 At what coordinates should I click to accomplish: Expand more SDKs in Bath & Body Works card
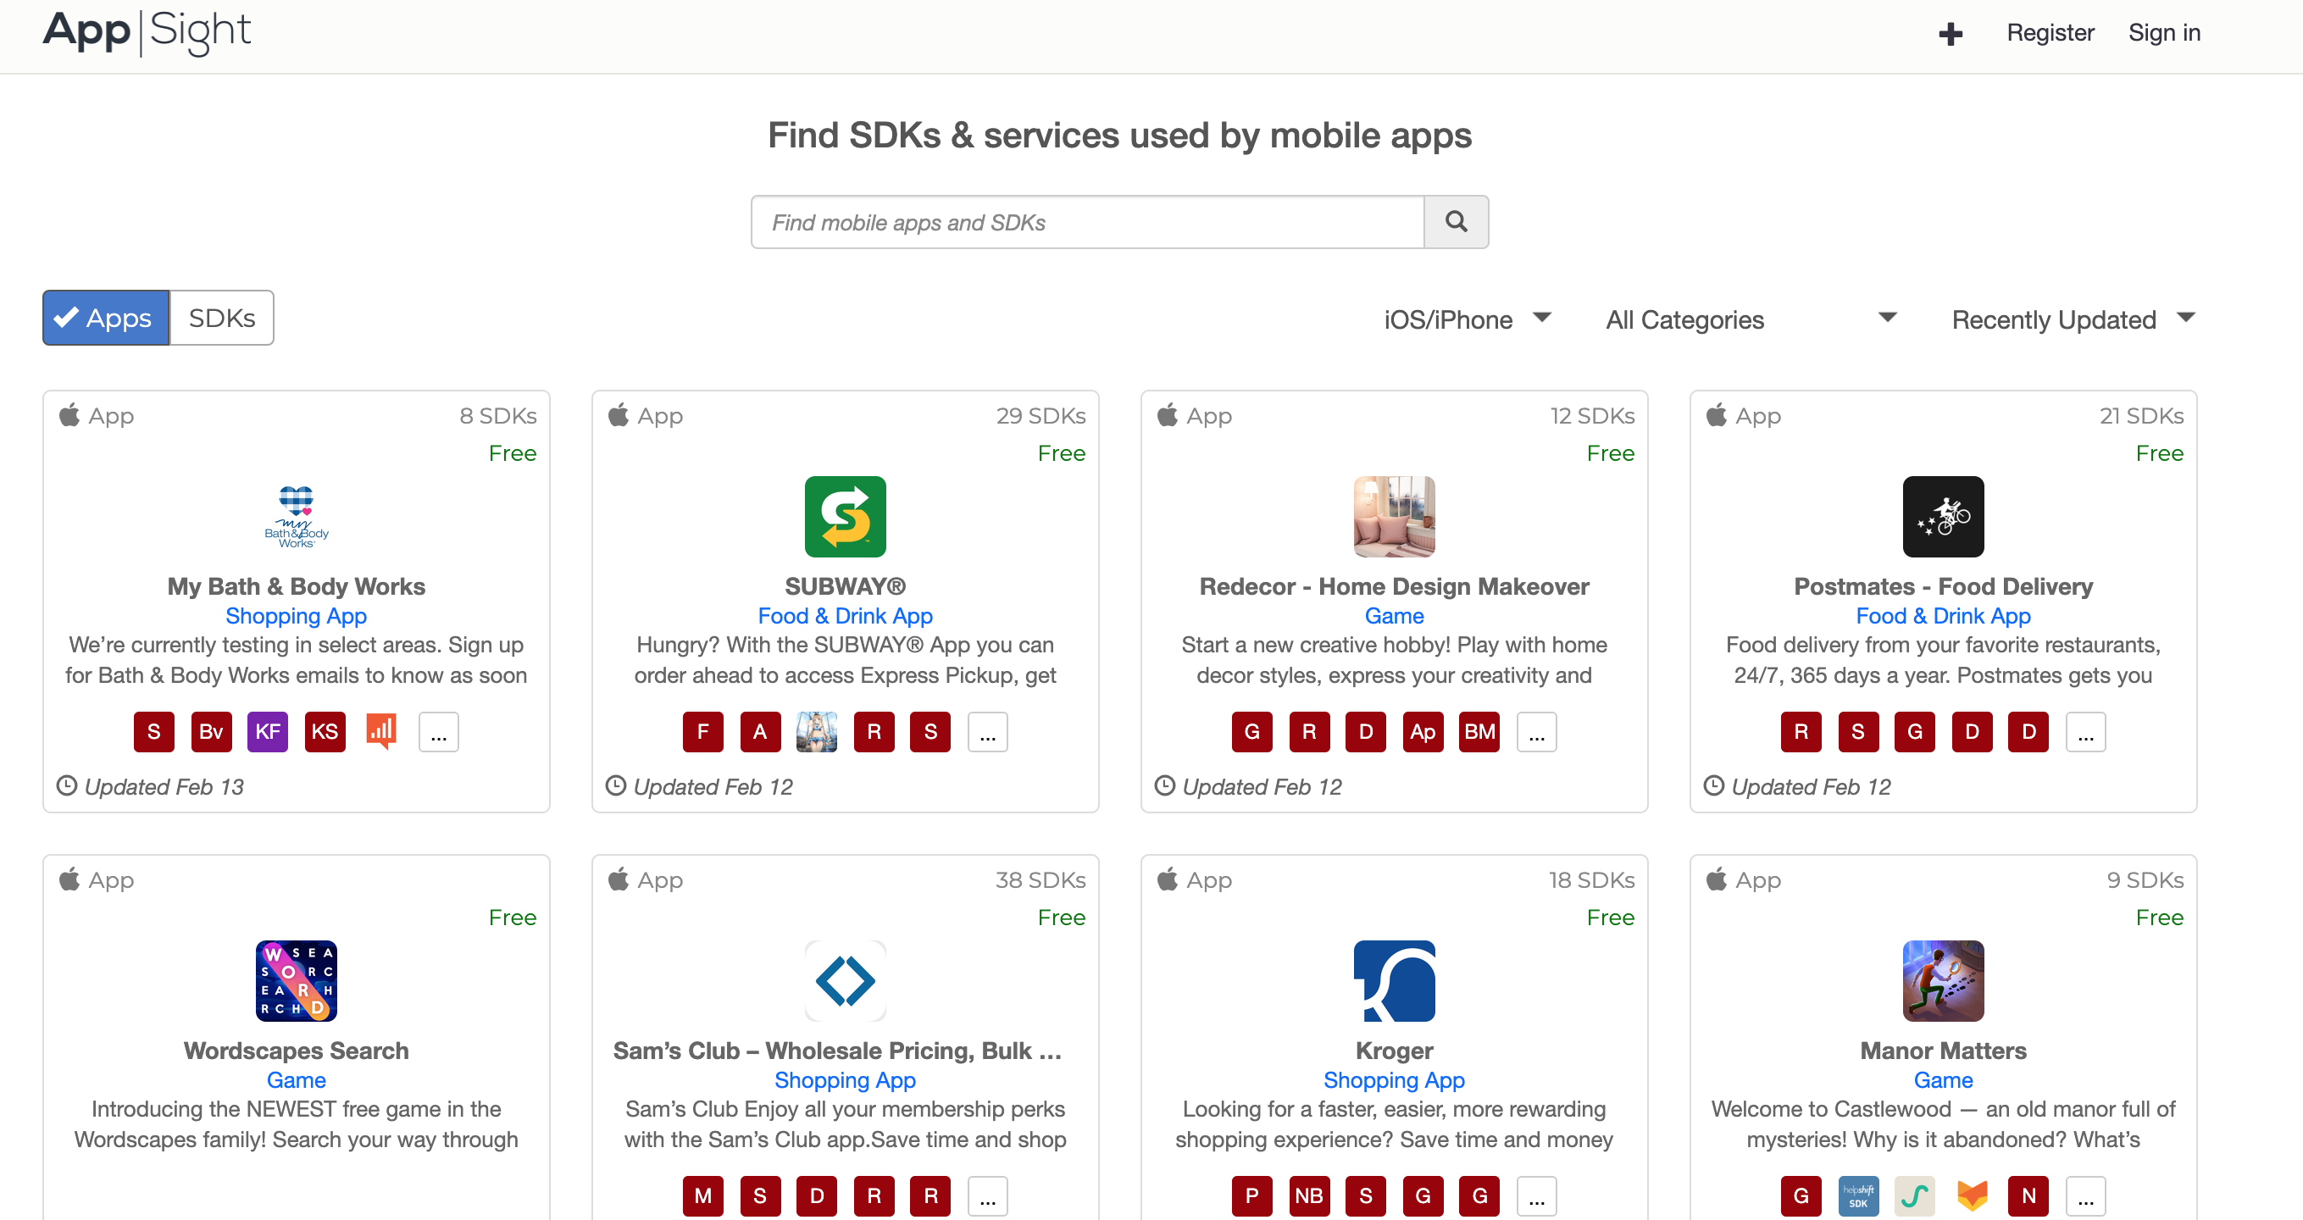pos(438,732)
